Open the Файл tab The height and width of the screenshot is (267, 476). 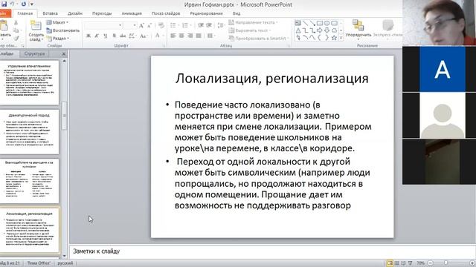4,13
